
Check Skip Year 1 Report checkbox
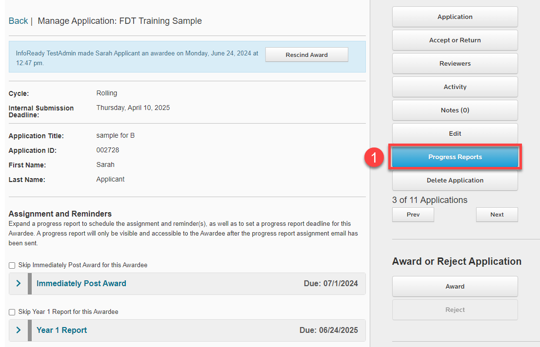(x=12, y=312)
